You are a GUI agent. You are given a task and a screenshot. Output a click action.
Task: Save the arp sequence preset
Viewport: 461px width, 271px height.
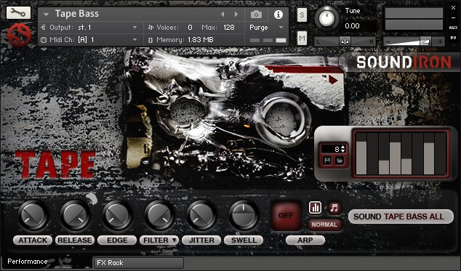pos(327,161)
